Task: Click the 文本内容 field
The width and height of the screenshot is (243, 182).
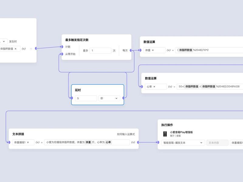Action: tap(217, 143)
